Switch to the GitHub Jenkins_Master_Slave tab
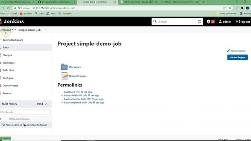 [57, 2]
